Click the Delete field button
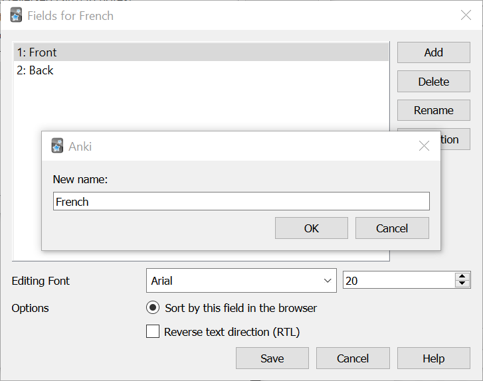483x381 pixels. tap(433, 82)
